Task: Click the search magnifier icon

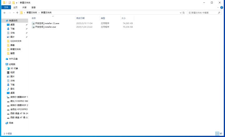Action: click(x=219, y=13)
